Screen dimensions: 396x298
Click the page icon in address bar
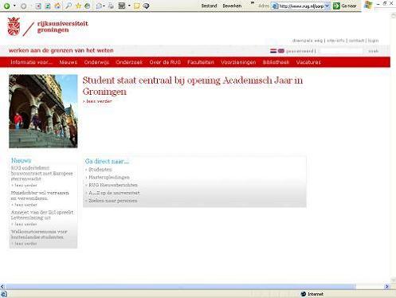[276, 6]
